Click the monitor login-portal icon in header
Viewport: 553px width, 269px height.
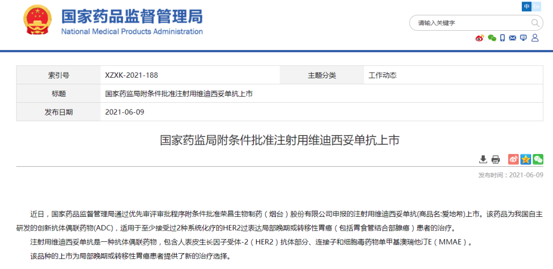[523, 38]
